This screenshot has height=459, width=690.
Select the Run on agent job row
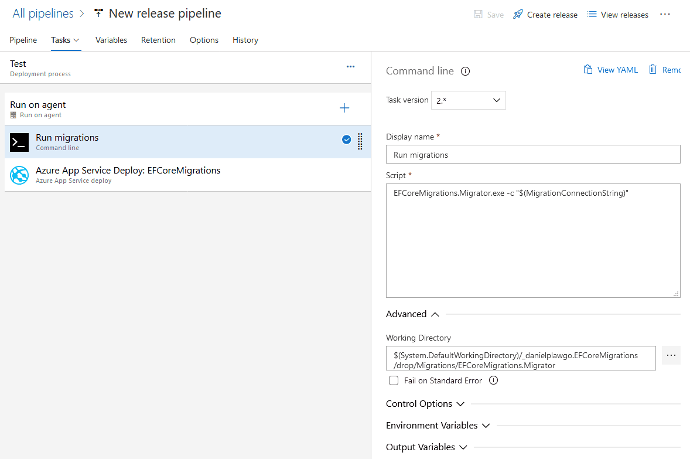(x=187, y=109)
